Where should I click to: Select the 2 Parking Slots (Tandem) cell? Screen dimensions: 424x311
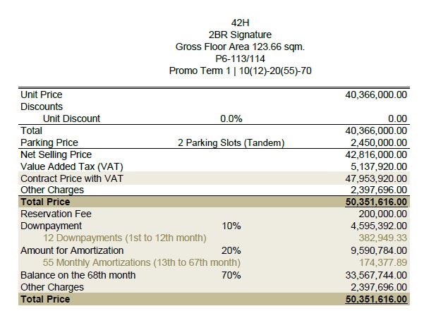[231, 142]
